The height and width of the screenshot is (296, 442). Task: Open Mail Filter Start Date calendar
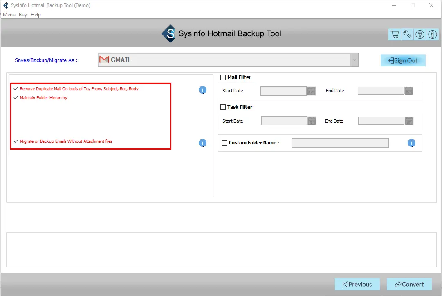(311, 91)
